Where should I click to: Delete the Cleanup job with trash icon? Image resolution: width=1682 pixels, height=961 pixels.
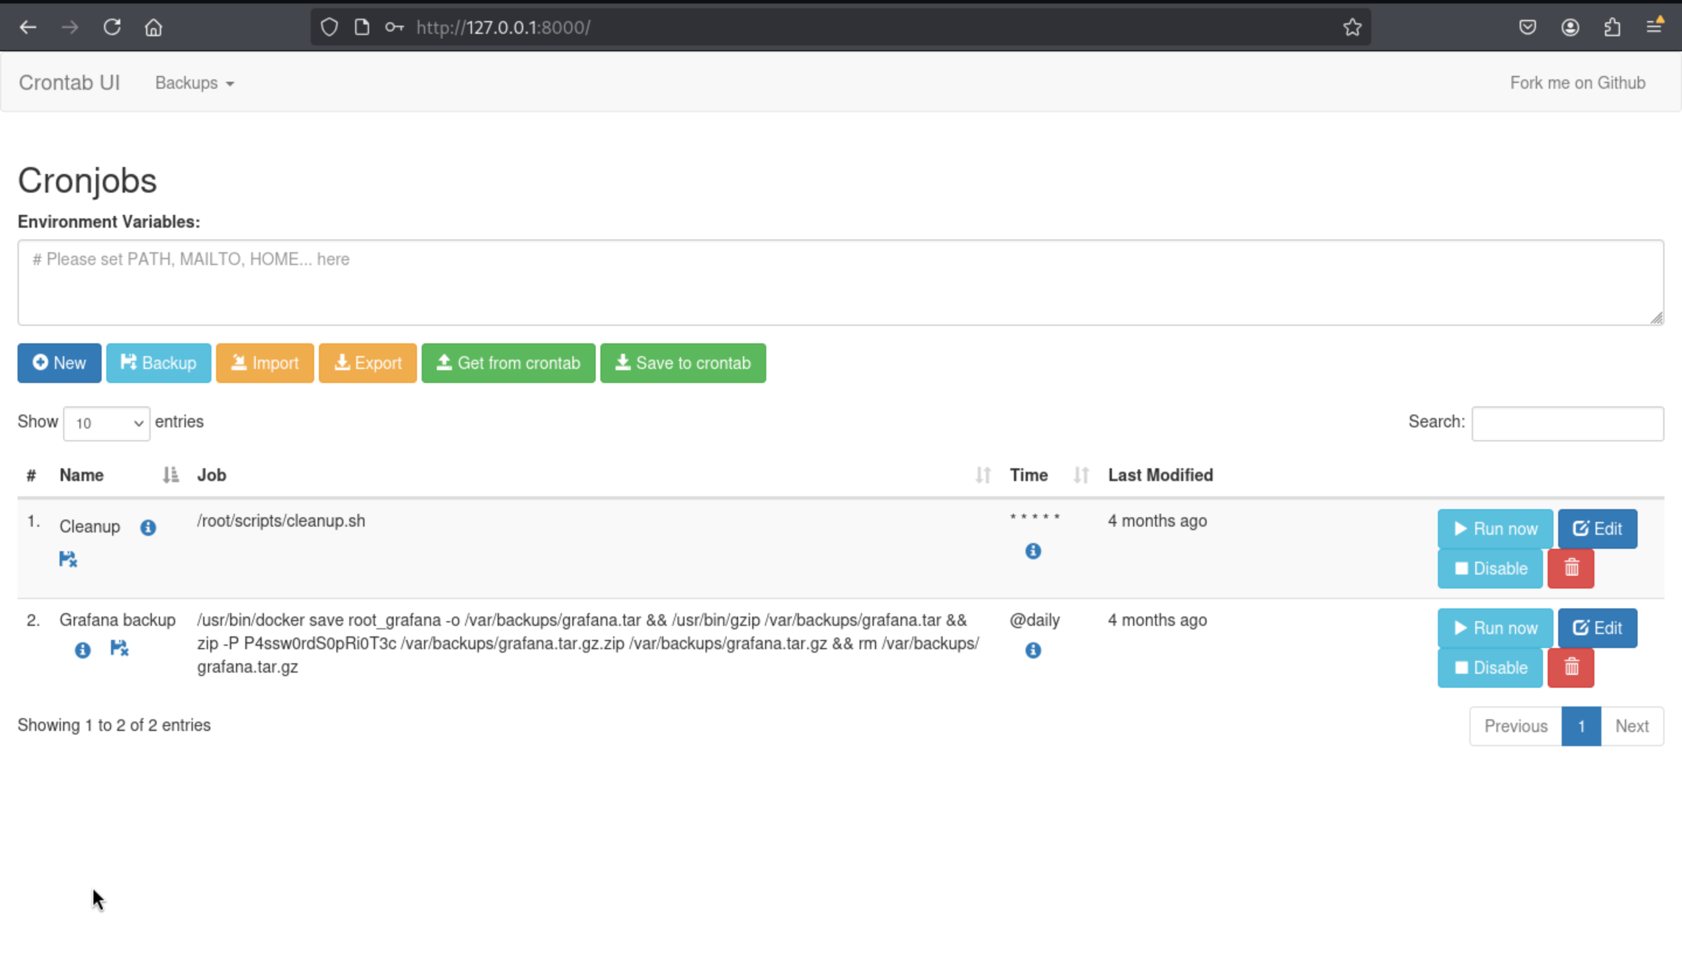(1570, 568)
